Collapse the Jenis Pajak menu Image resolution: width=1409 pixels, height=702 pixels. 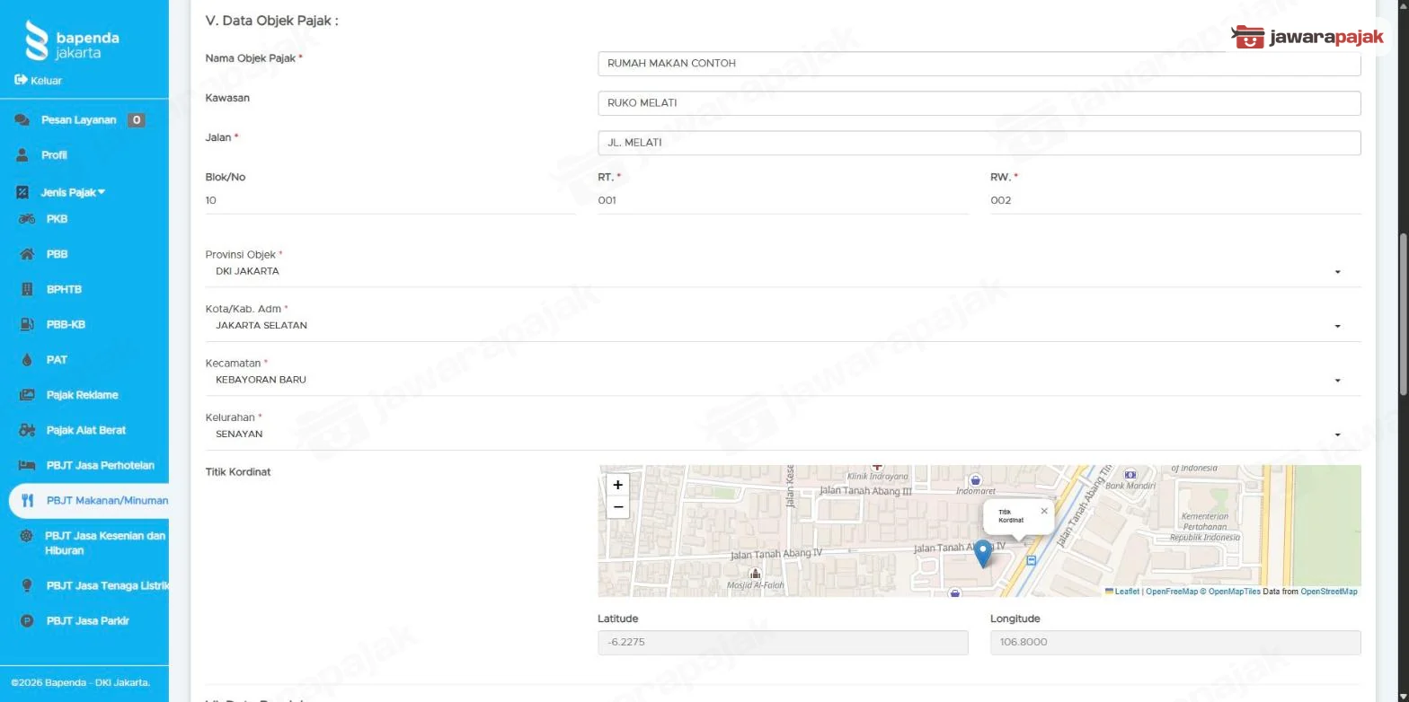coord(73,192)
